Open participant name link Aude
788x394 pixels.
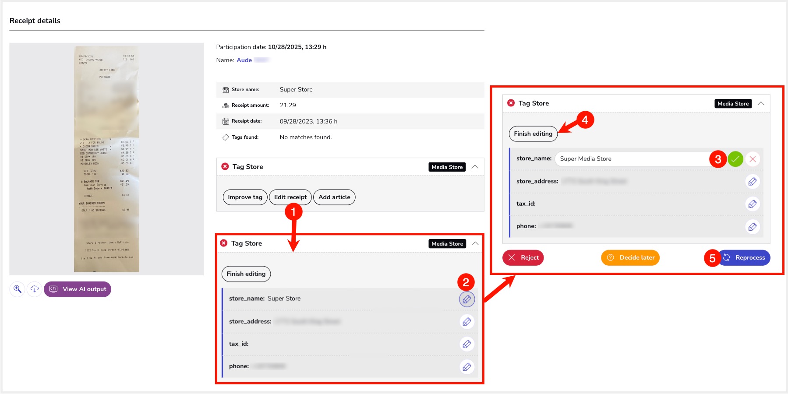[244, 60]
